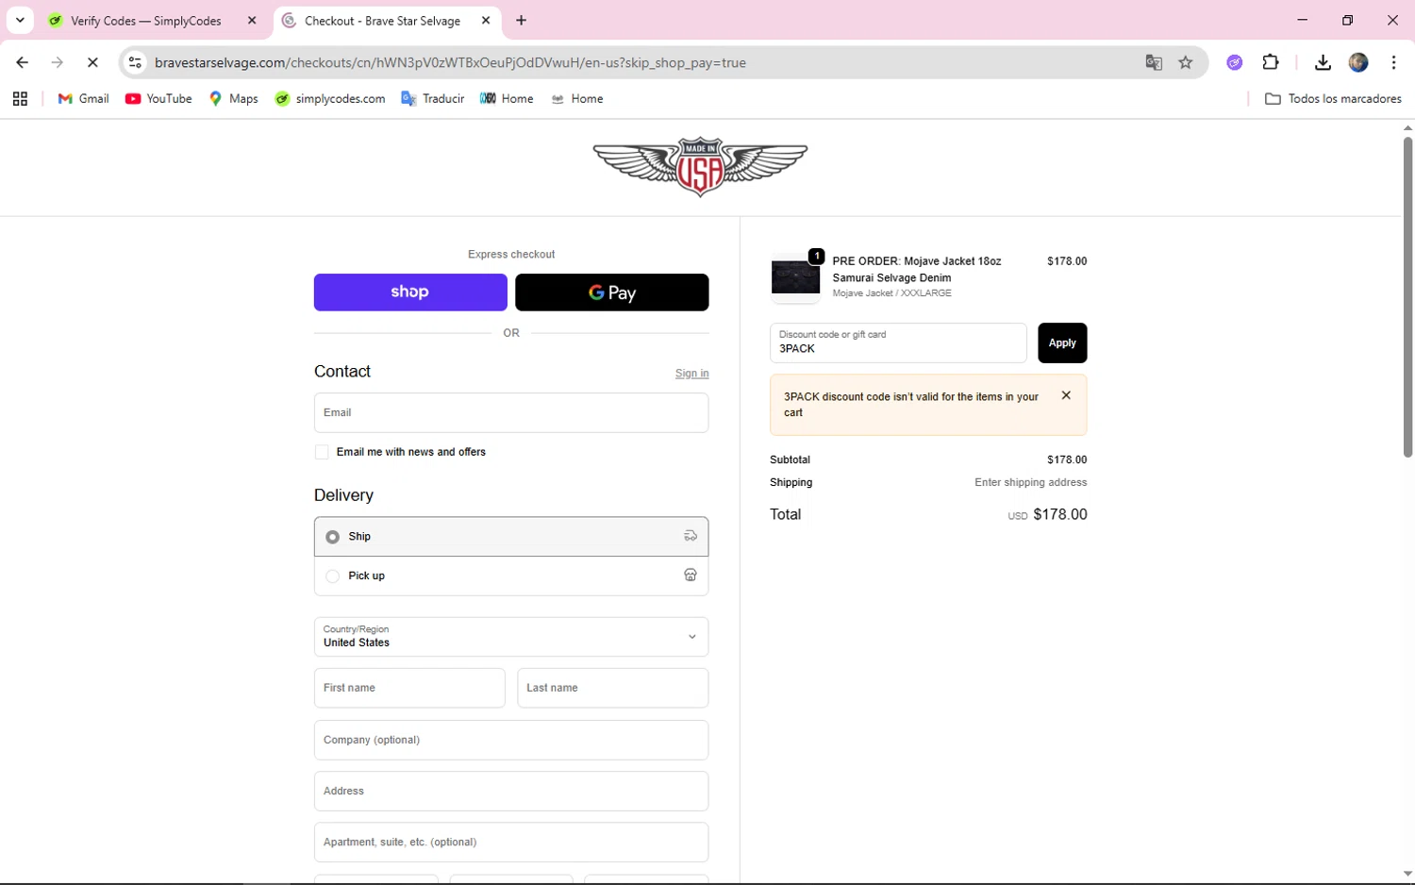
Task: Open second Home bookmark with paw icon
Action: coord(576,98)
